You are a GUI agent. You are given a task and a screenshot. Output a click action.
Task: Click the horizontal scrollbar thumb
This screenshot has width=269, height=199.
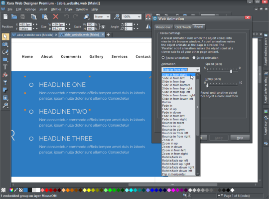click(173, 185)
